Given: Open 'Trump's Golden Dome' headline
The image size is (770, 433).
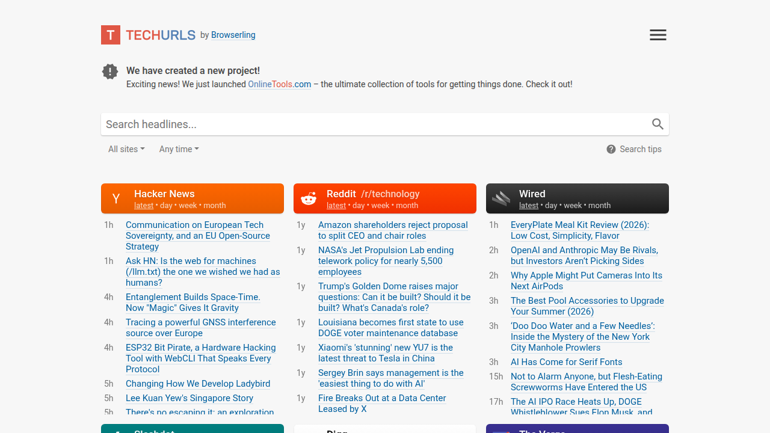Looking at the screenshot, I should [x=395, y=297].
